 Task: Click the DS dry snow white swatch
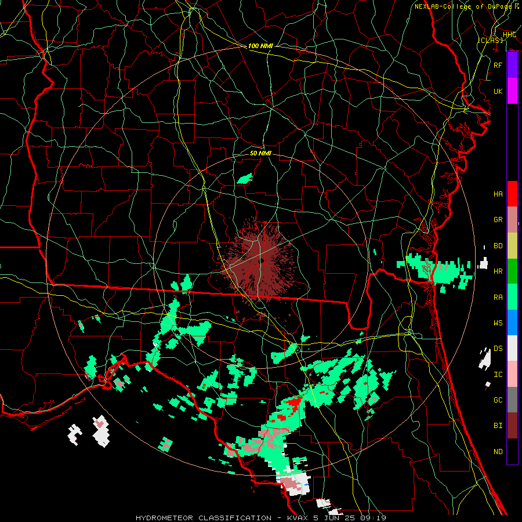click(512, 348)
